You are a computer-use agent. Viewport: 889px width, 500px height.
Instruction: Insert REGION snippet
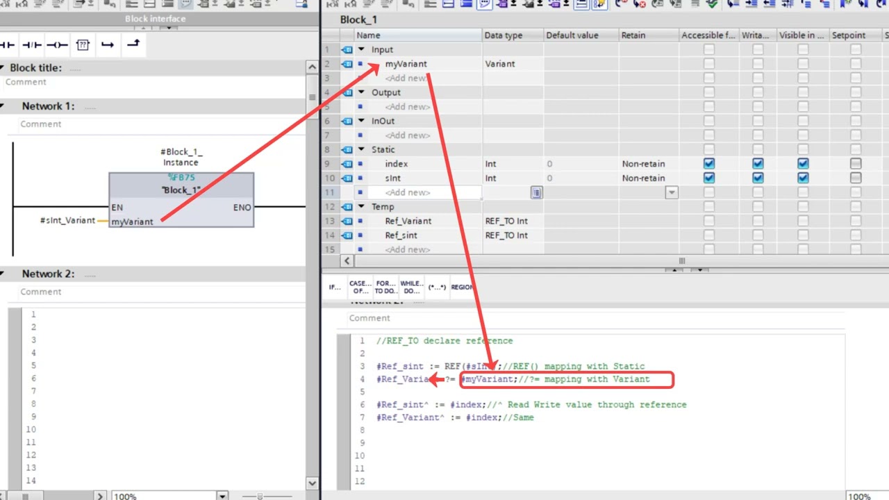(x=463, y=287)
